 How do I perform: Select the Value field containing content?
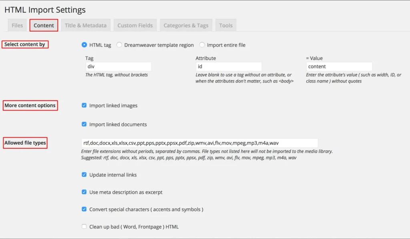[339, 66]
